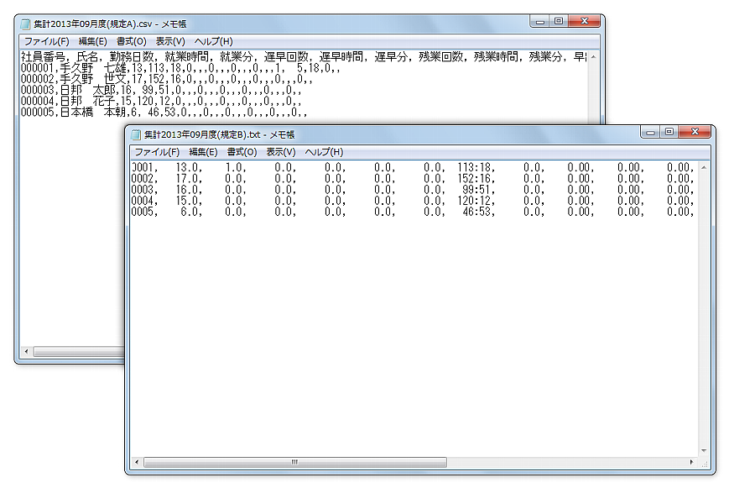Open ファイル(F) menu in 規定A.csv window

[x=46, y=41]
